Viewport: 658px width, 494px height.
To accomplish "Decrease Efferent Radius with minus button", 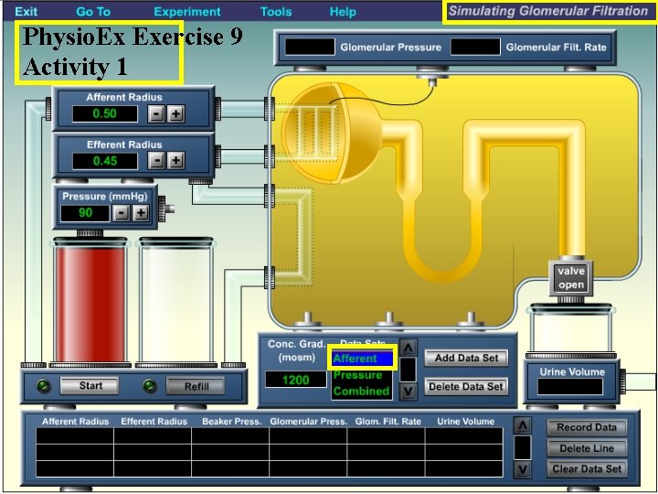I will pyautogui.click(x=156, y=160).
